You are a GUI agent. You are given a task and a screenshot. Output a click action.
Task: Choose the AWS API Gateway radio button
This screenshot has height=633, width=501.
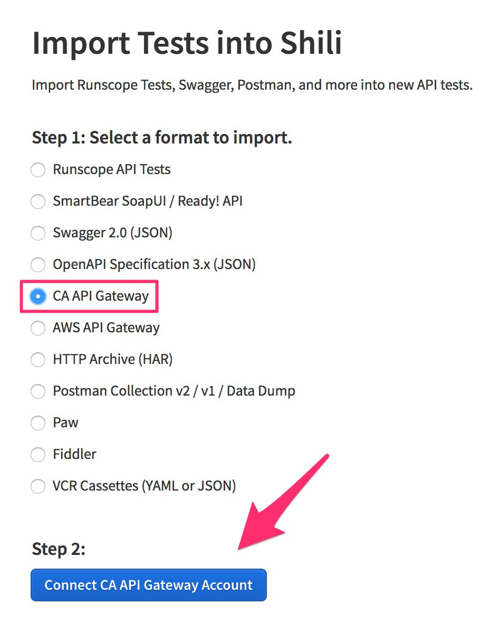click(38, 328)
